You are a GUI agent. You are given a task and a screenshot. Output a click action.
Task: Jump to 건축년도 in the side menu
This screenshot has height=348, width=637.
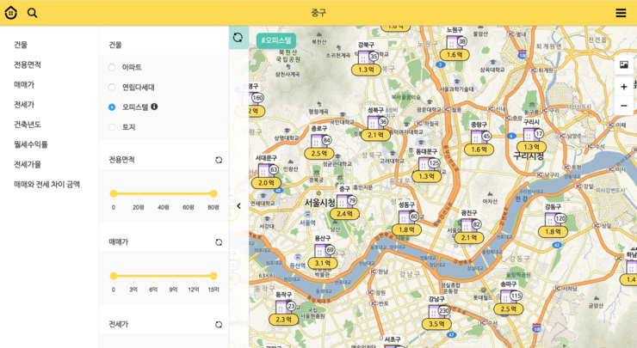(28, 125)
